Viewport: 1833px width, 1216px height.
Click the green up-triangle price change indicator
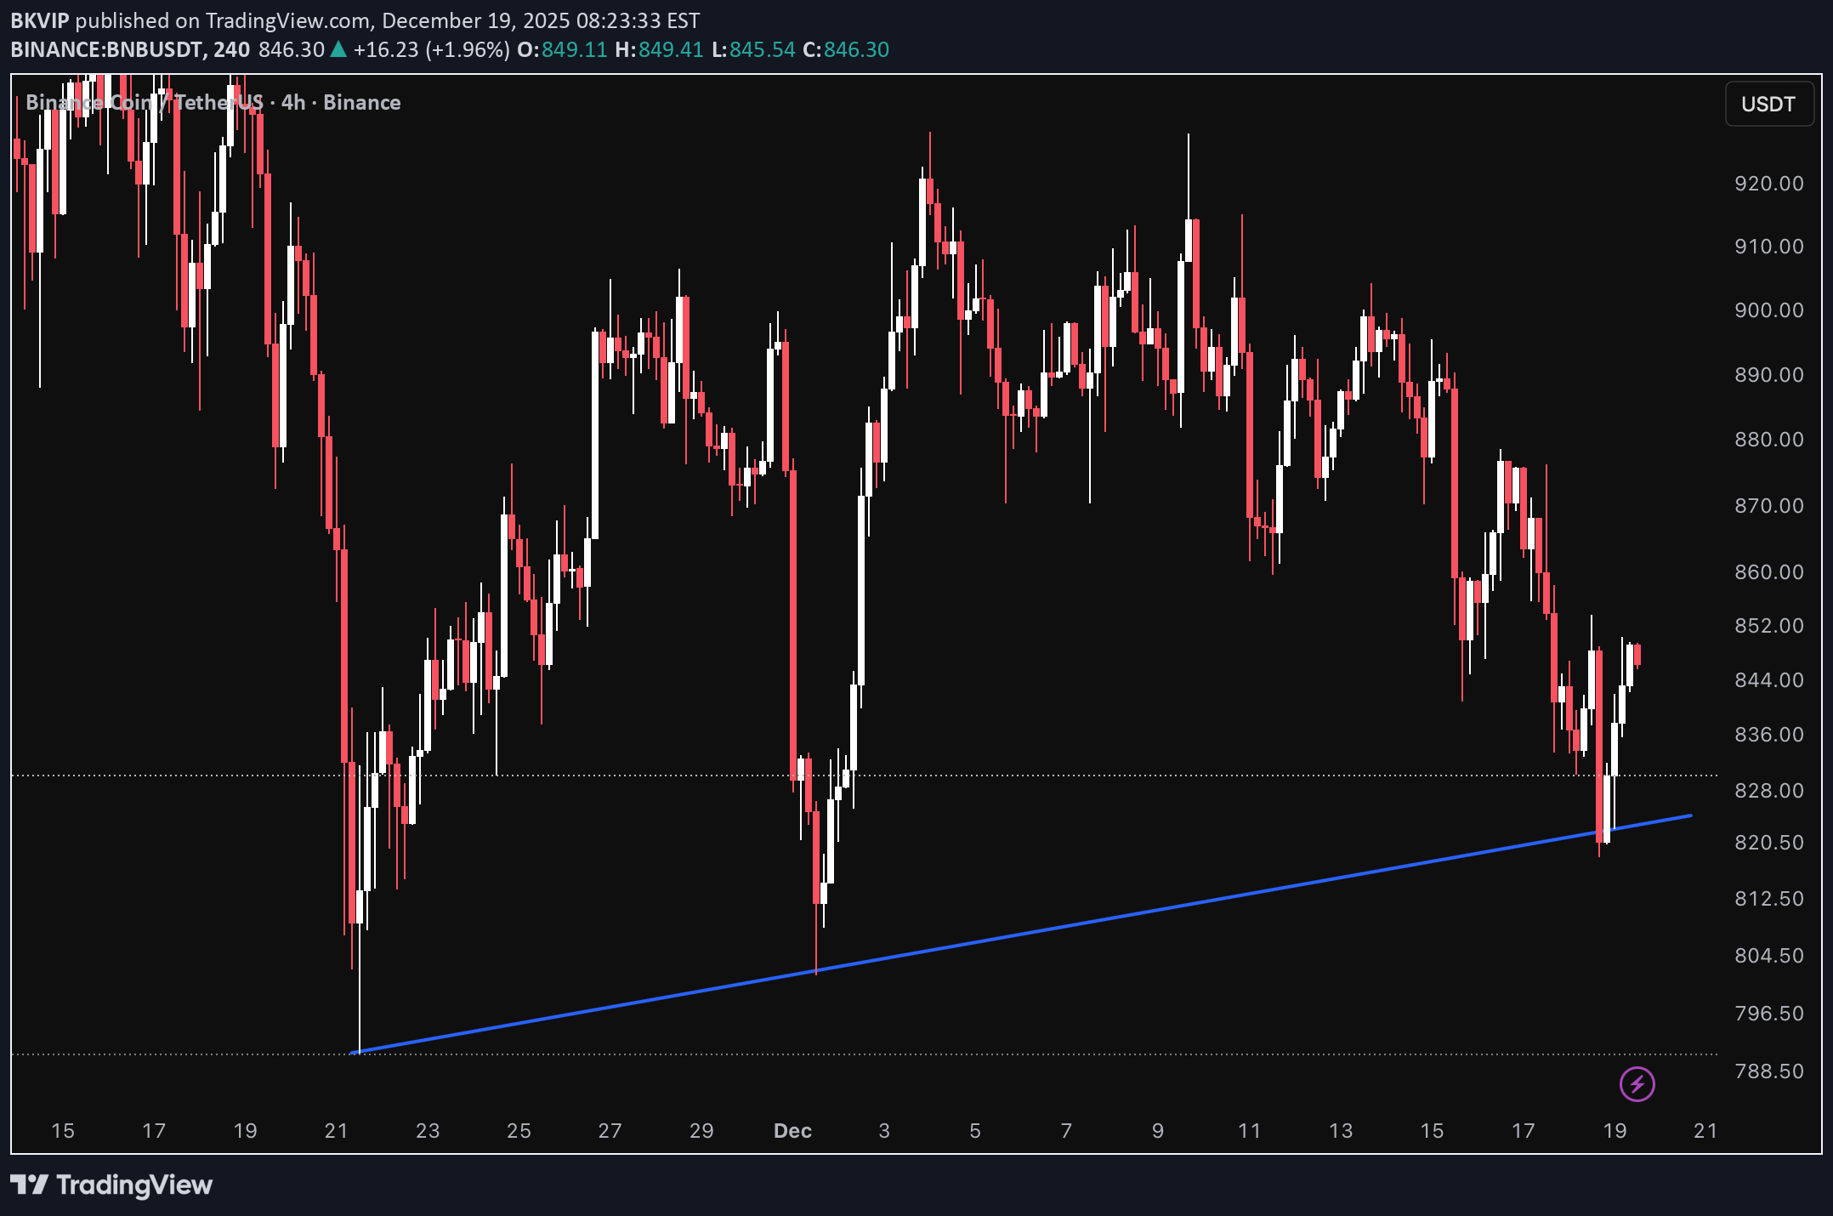(x=338, y=49)
